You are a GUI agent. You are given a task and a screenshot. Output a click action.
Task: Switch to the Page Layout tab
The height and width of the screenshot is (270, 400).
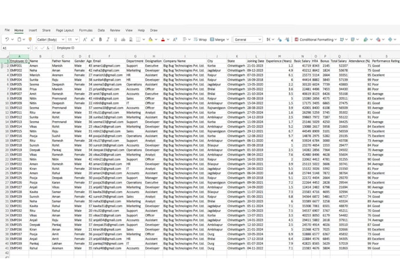[x=65, y=30]
